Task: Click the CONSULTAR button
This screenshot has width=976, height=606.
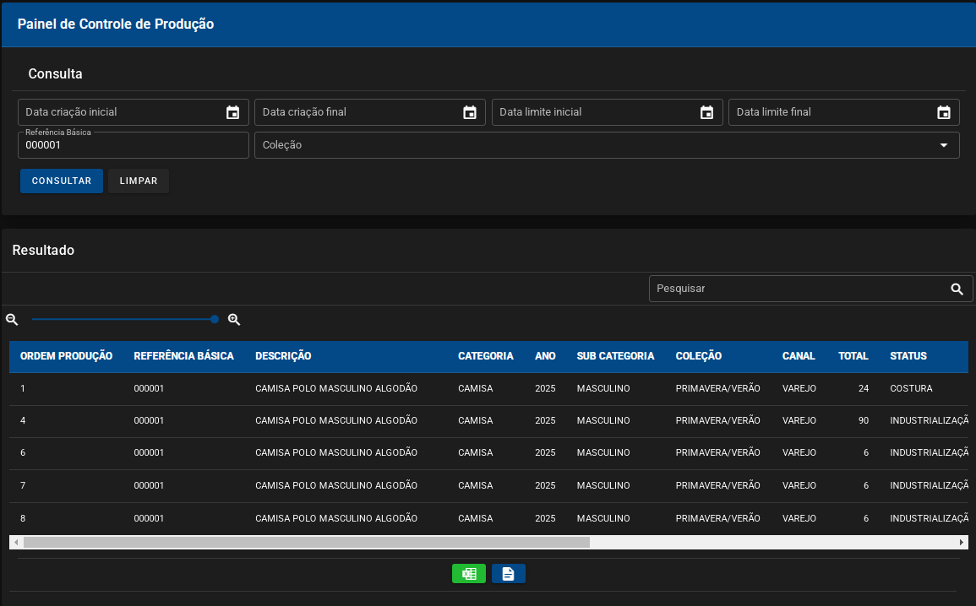Action: [x=62, y=181]
